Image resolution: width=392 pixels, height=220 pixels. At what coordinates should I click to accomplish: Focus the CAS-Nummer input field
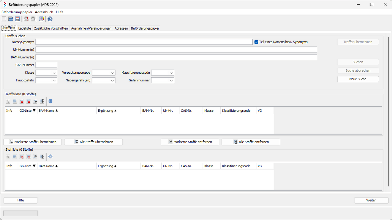point(46,65)
